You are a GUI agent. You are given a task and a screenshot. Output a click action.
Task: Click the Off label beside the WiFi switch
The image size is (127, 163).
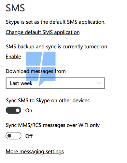pos(29,136)
